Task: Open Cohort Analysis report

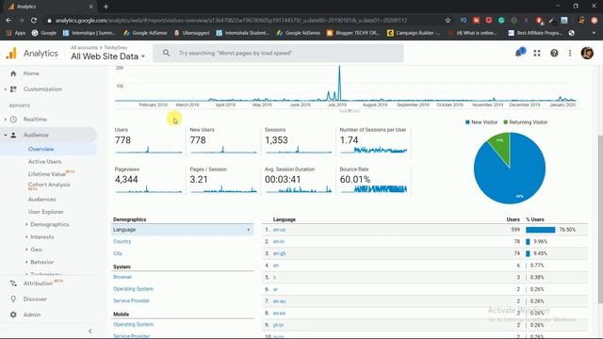Action: (x=49, y=185)
